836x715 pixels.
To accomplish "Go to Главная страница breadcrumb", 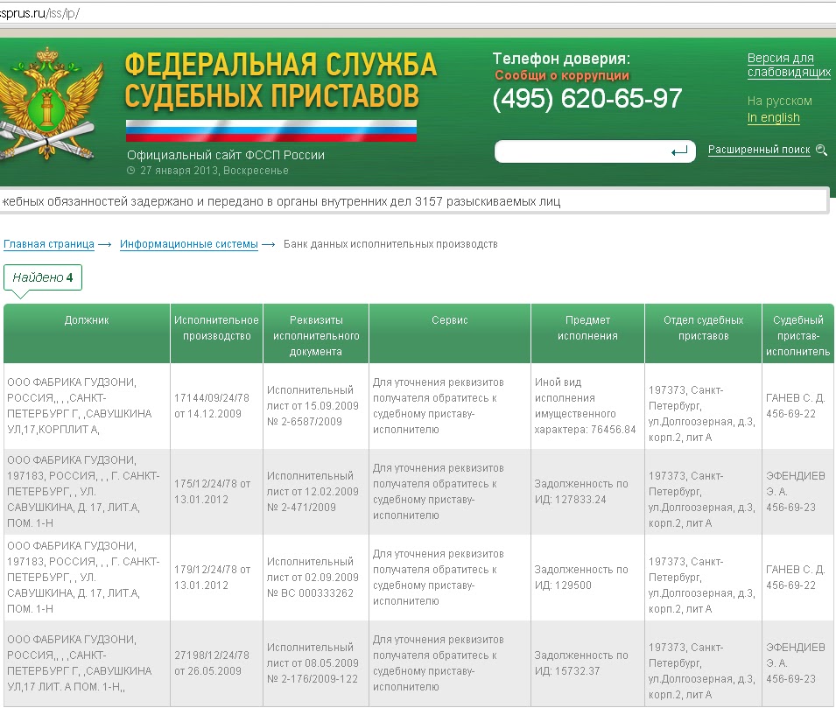I will pyautogui.click(x=49, y=244).
